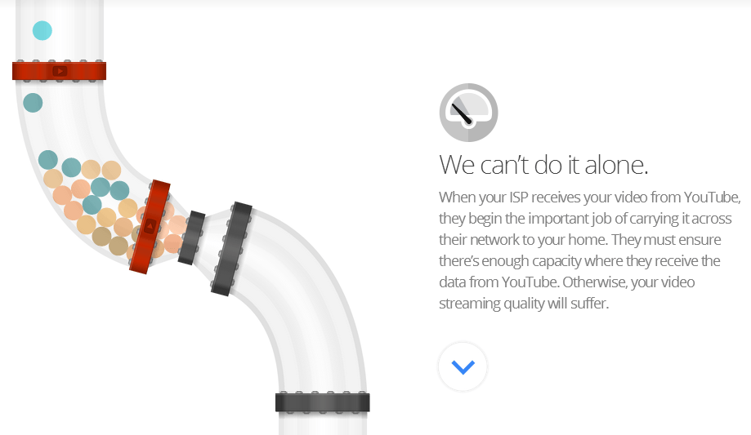Click YouTube play logo on tilted red connector
The height and width of the screenshot is (435, 751).
pyautogui.click(x=150, y=226)
